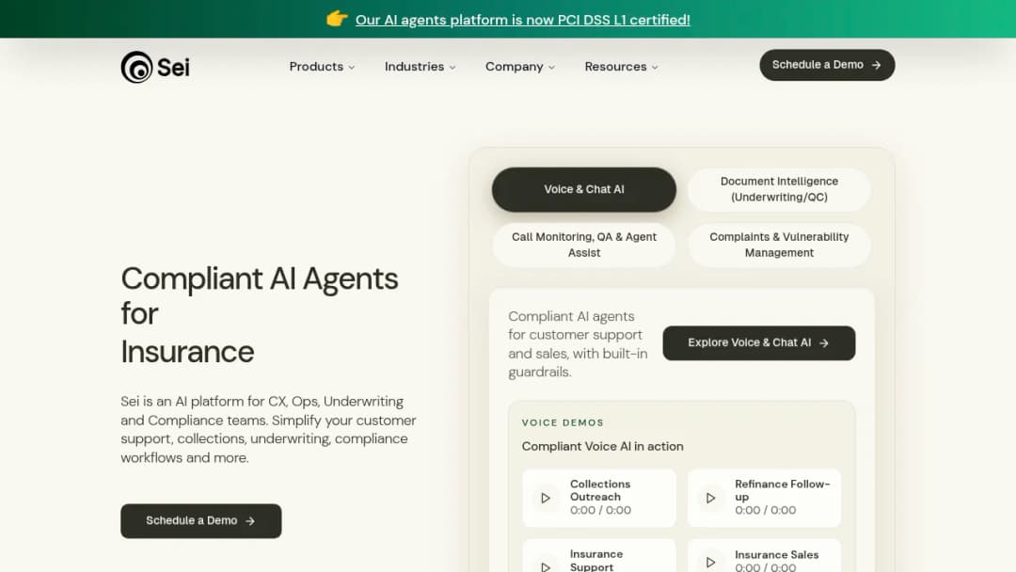
Task: Select the Voice & Chat AI tab
Action: [584, 189]
